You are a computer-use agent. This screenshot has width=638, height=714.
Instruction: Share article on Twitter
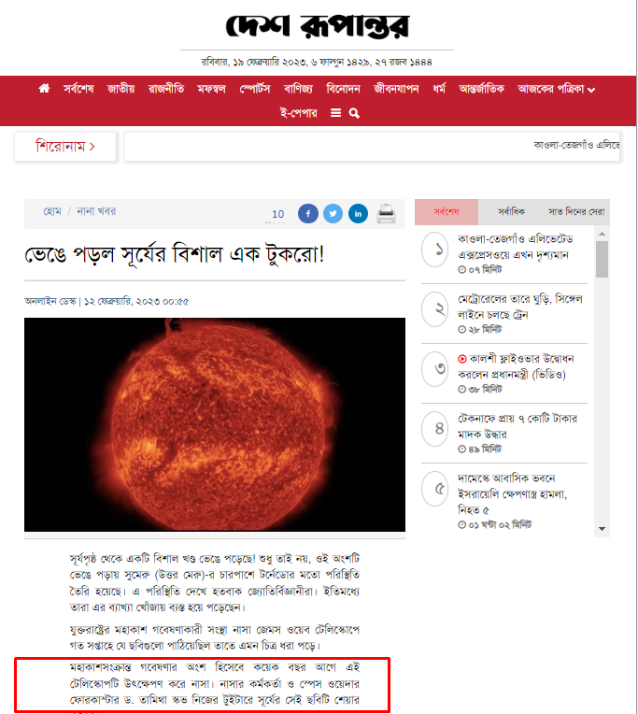[333, 214]
